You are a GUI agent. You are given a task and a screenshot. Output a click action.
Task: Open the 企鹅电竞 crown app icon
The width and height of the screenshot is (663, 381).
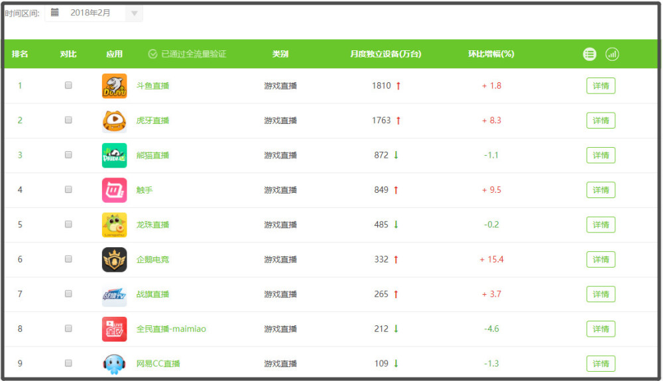click(x=114, y=259)
